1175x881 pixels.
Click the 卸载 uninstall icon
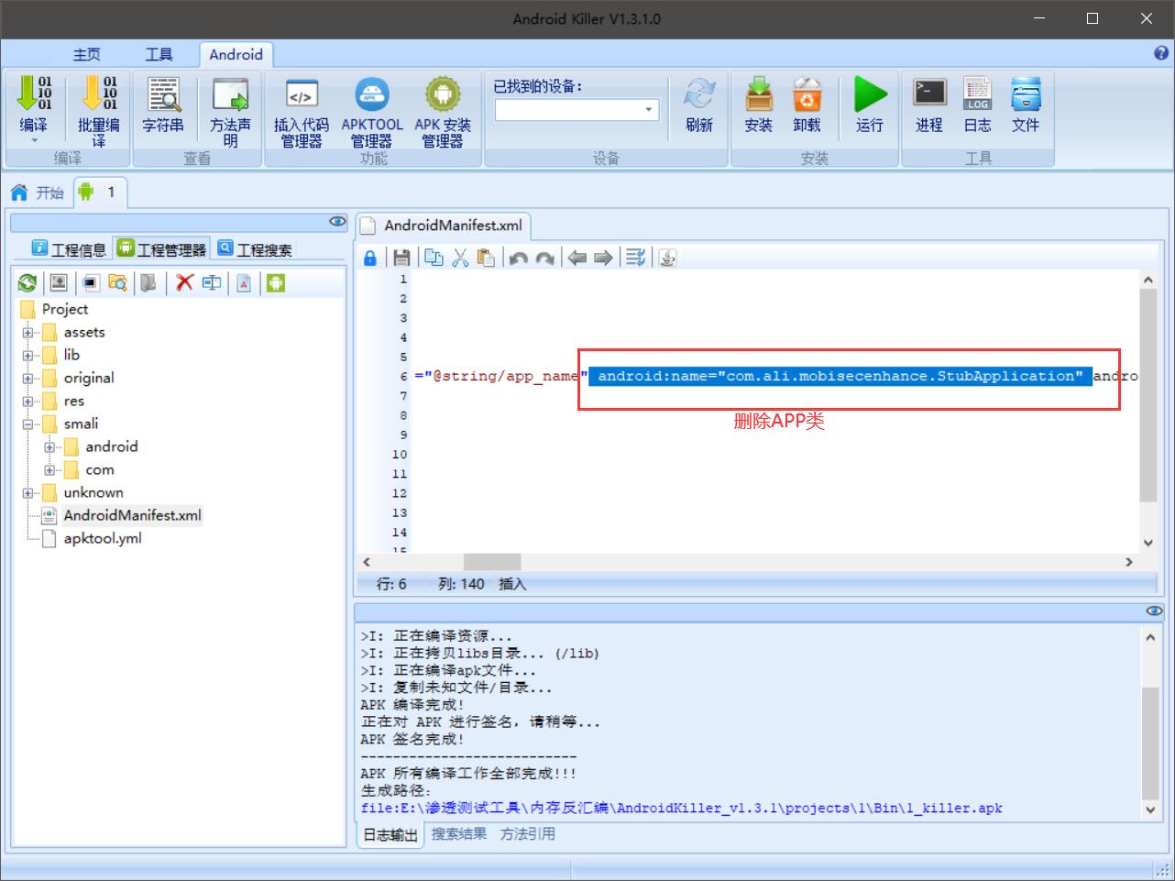coord(807,94)
